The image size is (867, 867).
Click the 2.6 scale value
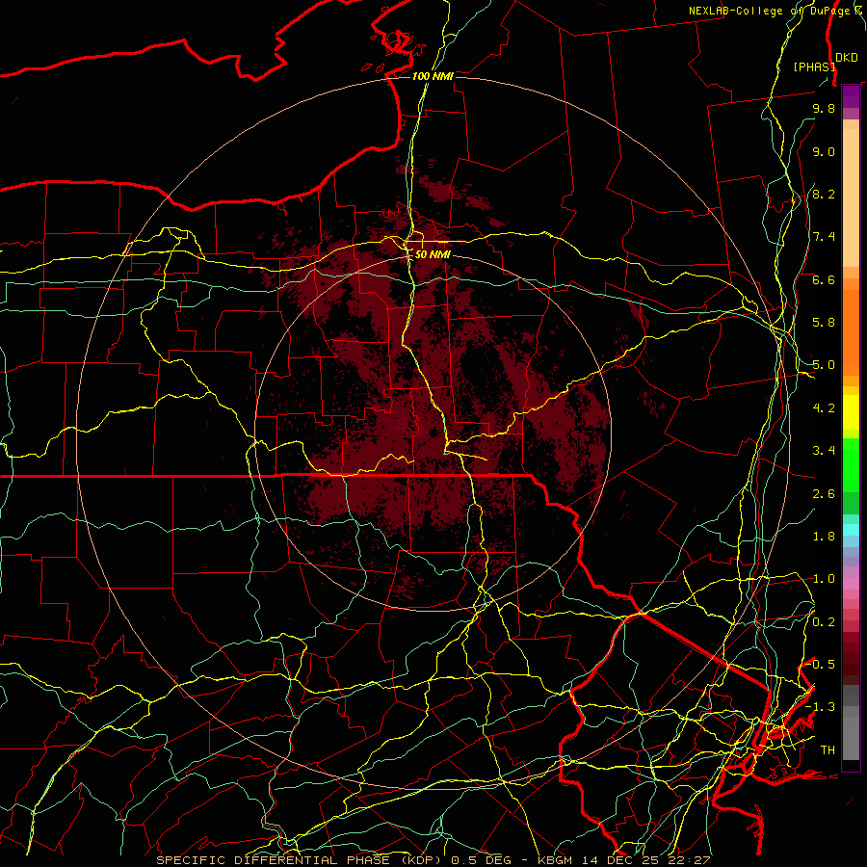point(824,494)
